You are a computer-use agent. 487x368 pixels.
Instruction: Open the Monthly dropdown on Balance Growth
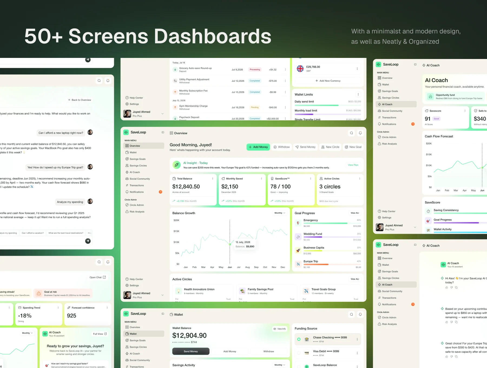coord(280,213)
